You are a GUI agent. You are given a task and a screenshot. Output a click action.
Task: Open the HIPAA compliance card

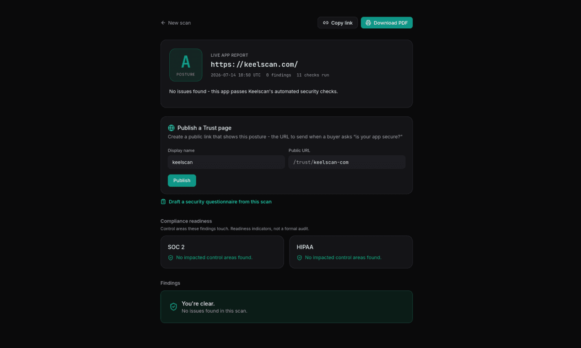coord(351,252)
